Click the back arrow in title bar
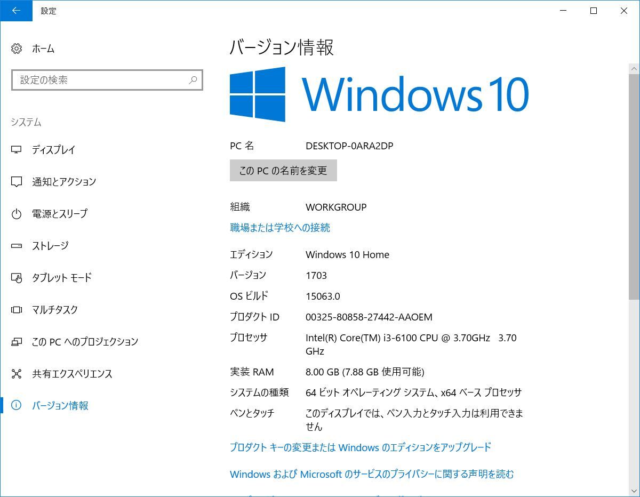The image size is (640, 497). click(16, 11)
